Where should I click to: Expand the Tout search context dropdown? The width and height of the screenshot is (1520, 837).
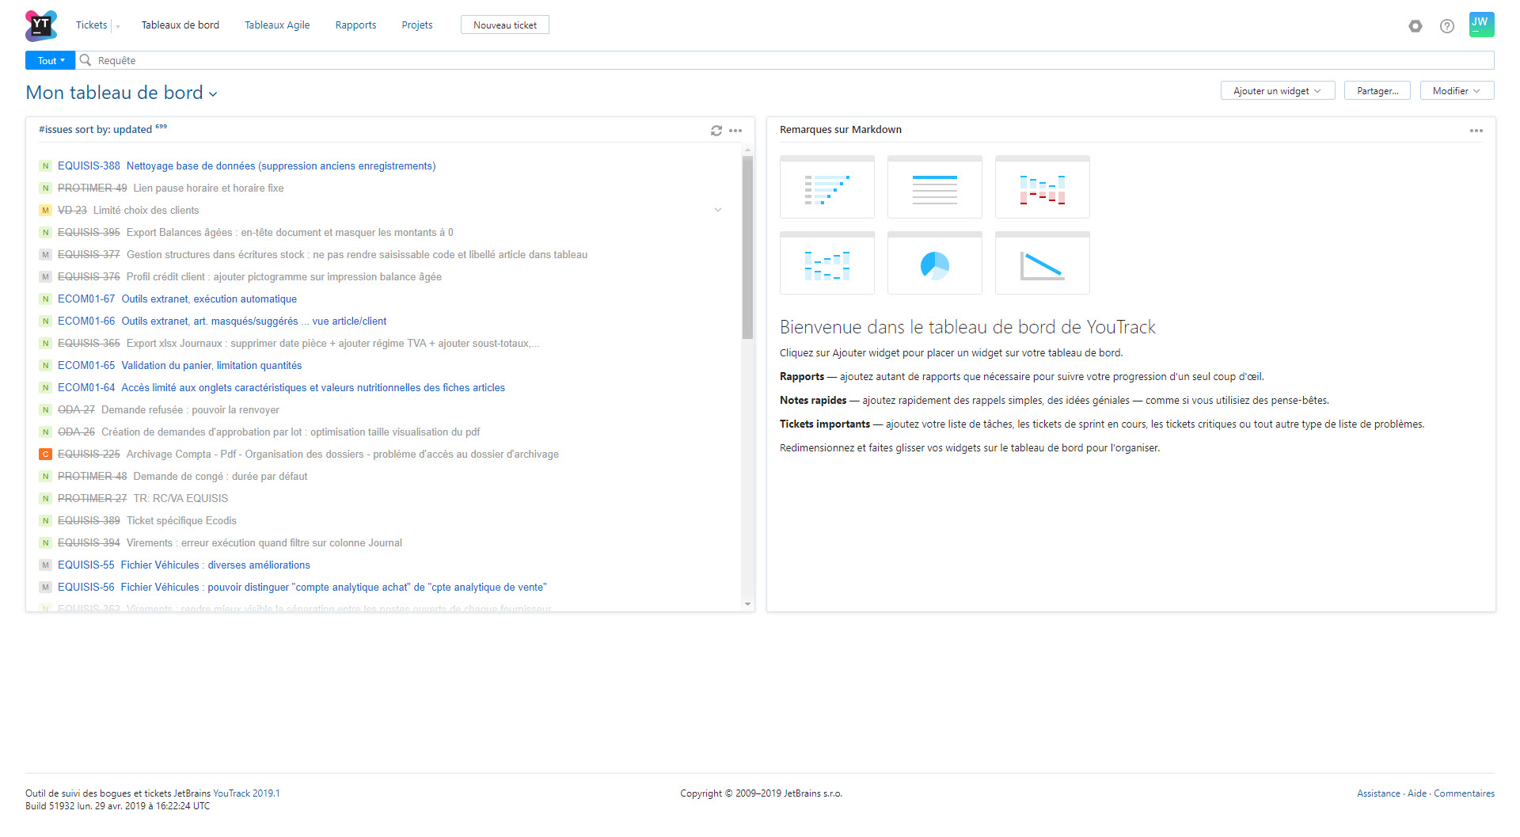[x=51, y=61]
